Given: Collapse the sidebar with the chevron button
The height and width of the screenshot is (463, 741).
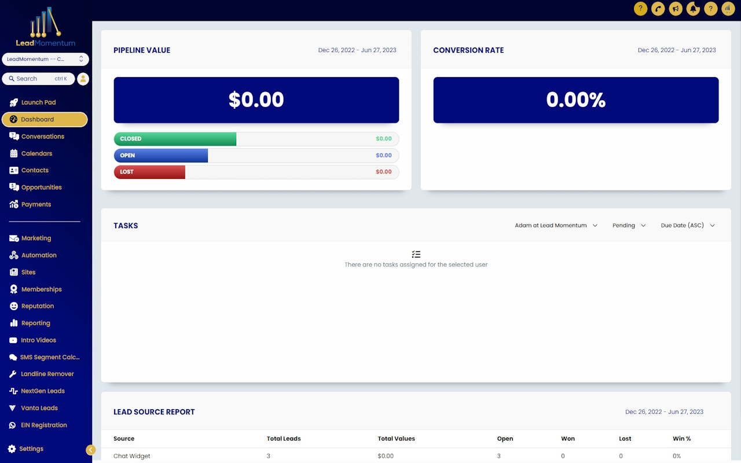Looking at the screenshot, I should pyautogui.click(x=91, y=450).
